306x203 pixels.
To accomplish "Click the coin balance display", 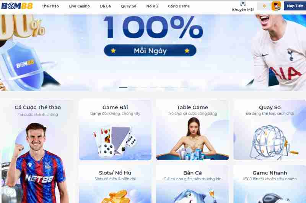I will (264, 6).
